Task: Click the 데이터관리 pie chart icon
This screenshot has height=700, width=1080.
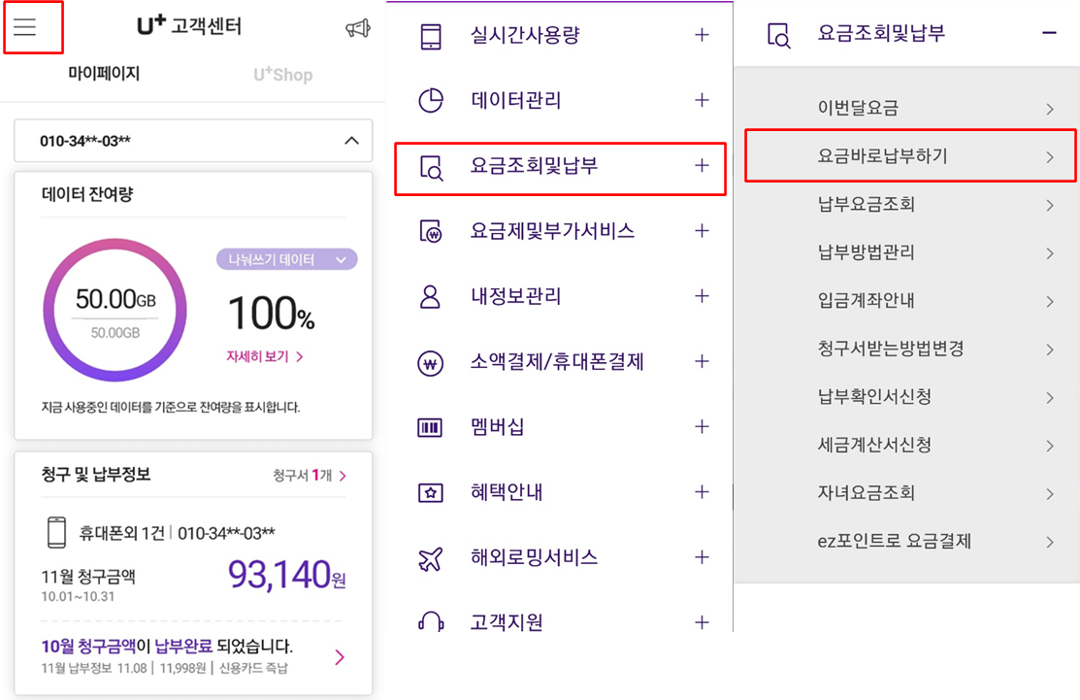Action: click(431, 101)
